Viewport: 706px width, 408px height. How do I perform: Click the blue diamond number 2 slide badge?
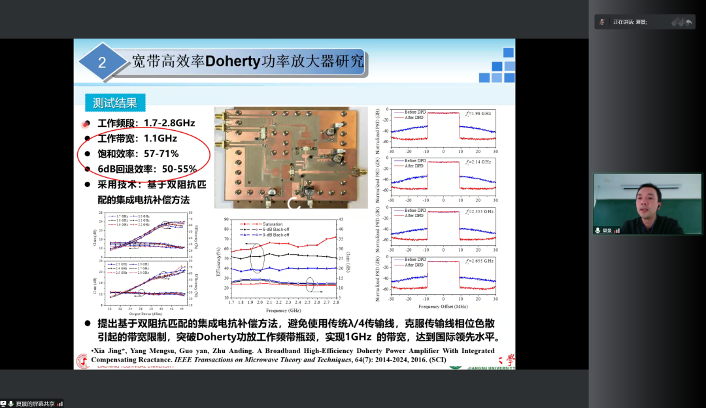[x=101, y=63]
